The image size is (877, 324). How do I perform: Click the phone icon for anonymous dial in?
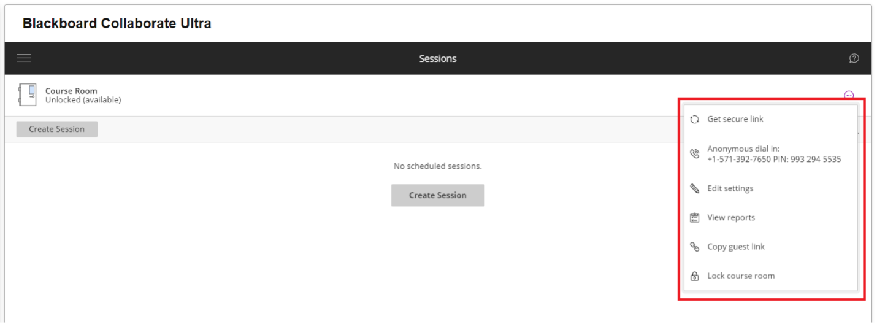click(x=695, y=154)
